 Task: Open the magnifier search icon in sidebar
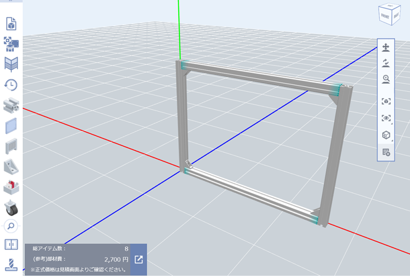11,225
